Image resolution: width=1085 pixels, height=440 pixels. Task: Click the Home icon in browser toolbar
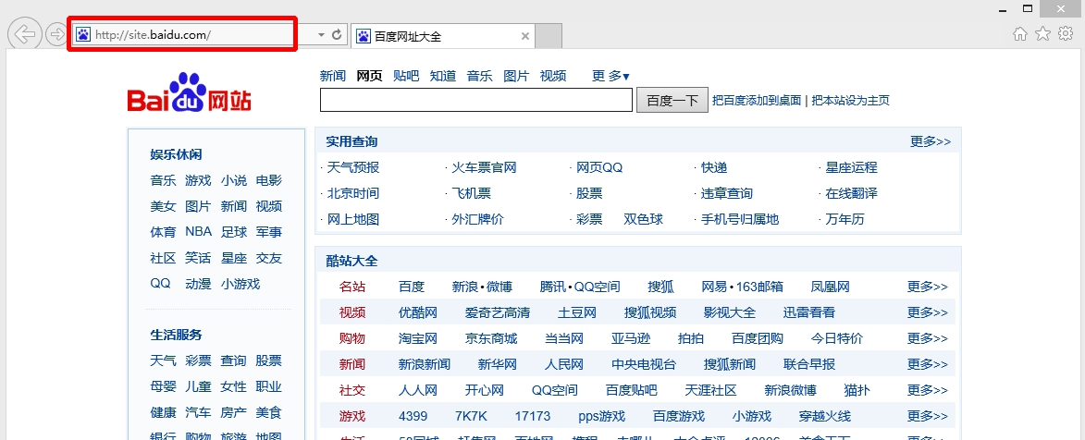point(1020,34)
